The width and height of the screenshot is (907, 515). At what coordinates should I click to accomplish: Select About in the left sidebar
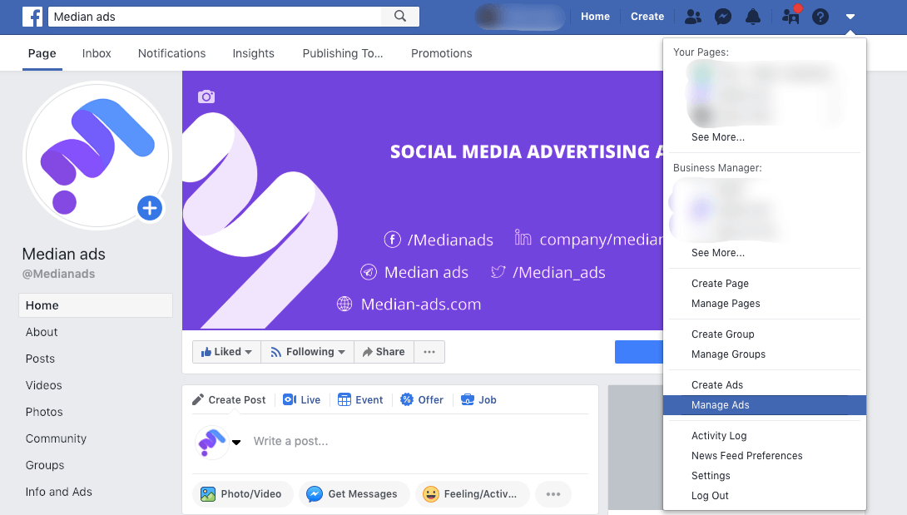(x=42, y=332)
